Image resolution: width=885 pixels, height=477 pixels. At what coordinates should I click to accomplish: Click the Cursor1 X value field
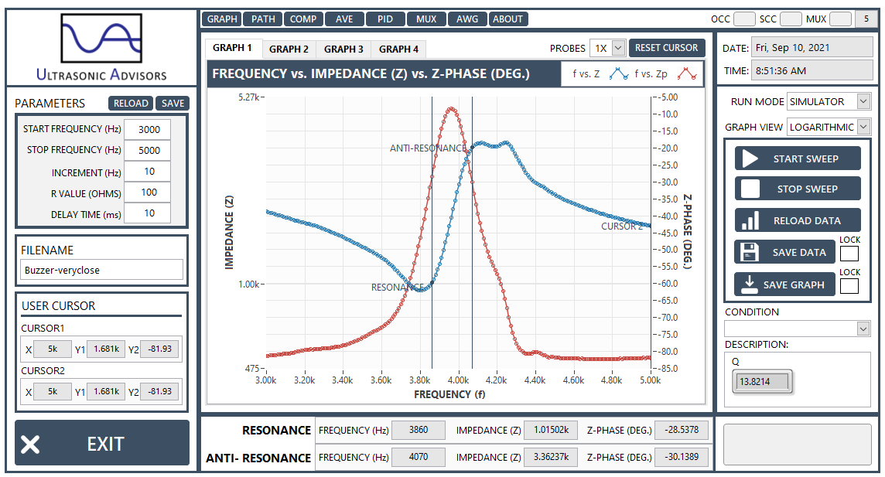pos(53,349)
